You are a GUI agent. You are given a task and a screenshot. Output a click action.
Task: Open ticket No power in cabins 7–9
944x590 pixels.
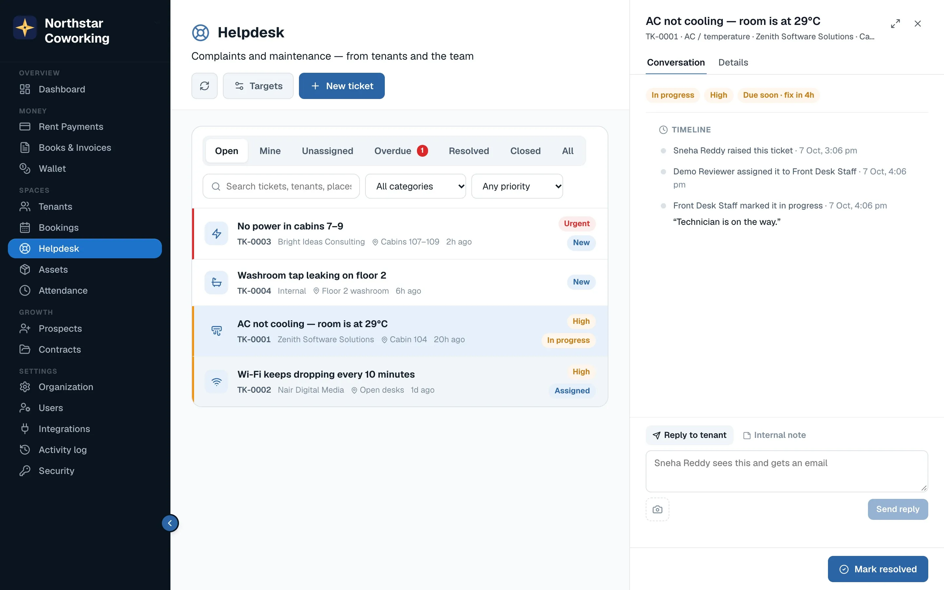[400, 234]
